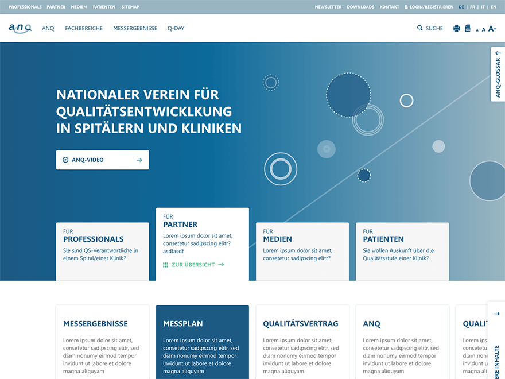Click Login/Registrieren link

pos(432,7)
